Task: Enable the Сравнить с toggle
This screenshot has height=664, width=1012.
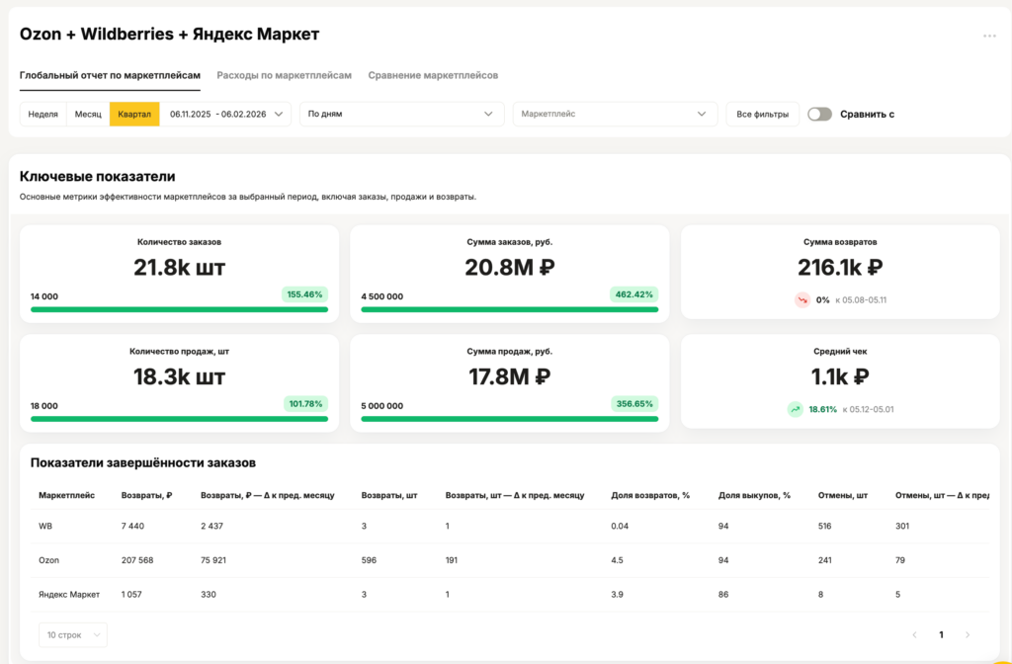Action: click(x=819, y=114)
